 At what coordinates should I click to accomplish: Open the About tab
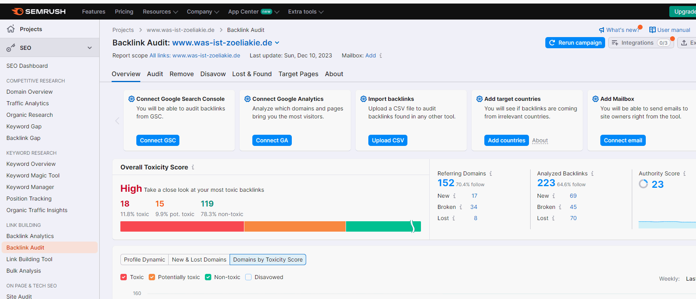click(334, 74)
